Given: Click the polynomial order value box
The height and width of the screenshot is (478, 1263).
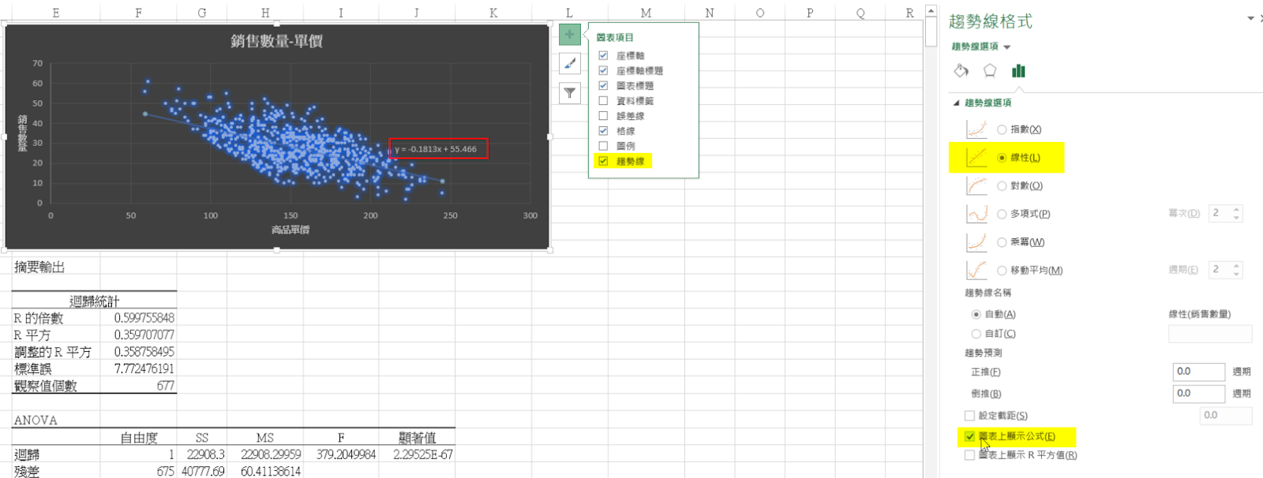Looking at the screenshot, I should coord(1220,214).
